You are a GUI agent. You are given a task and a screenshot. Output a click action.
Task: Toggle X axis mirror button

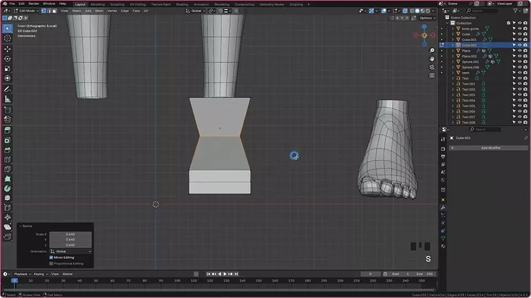[x=397, y=18]
